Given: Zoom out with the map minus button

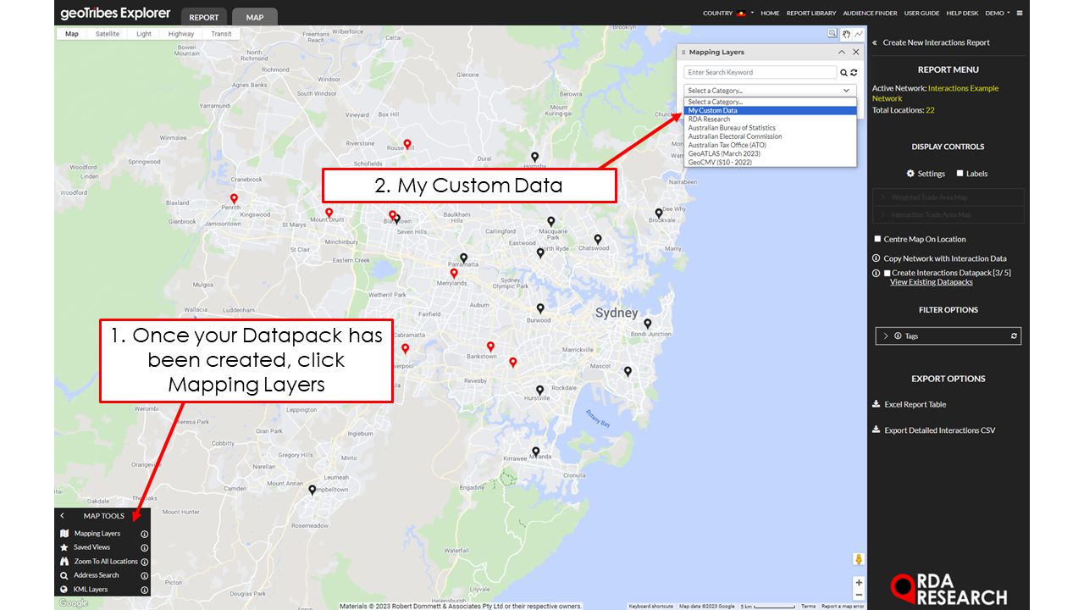Looking at the screenshot, I should tap(859, 595).
